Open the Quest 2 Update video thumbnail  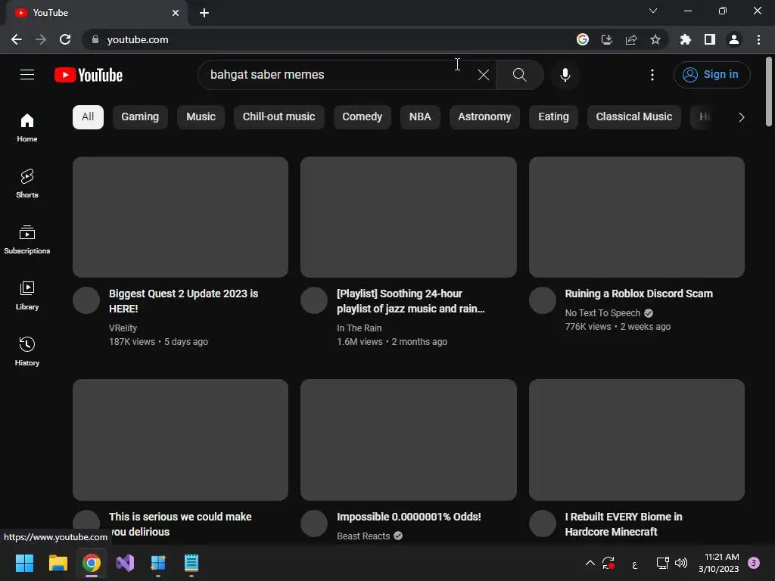[180, 217]
